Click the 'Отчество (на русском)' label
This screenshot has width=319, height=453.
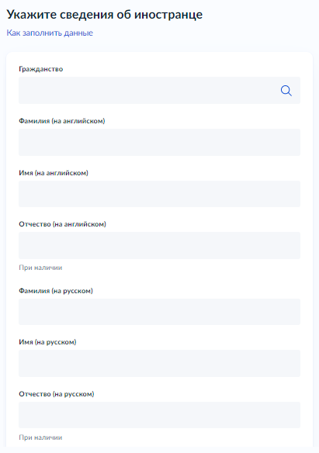[x=57, y=394]
